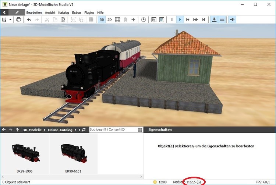The image size is (276, 185).
Task: Toggle the sound speaker button
Action: 232,19
